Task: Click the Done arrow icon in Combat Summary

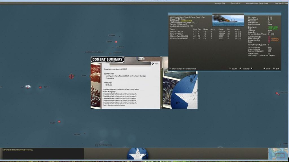Action: click(x=152, y=64)
